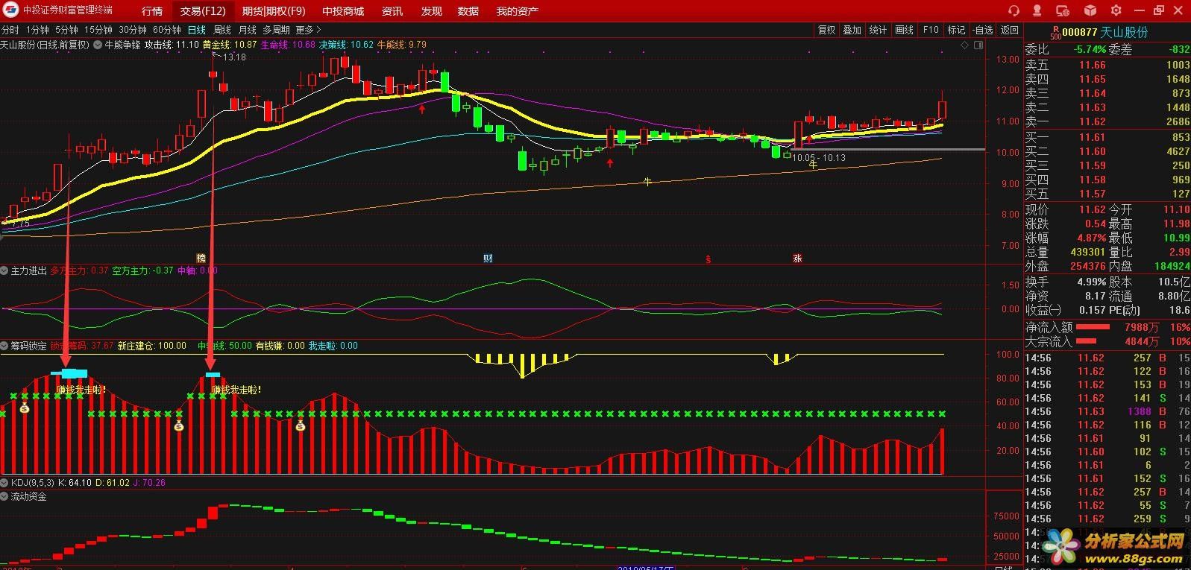1191x570 pixels.
Task: Switch to 月线 monthly period
Action: pyautogui.click(x=248, y=30)
